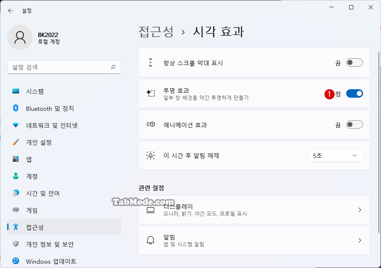The image size is (381, 268).
Task: Enable 항상 스크롤 막대 표시 toggle
Action: click(355, 62)
